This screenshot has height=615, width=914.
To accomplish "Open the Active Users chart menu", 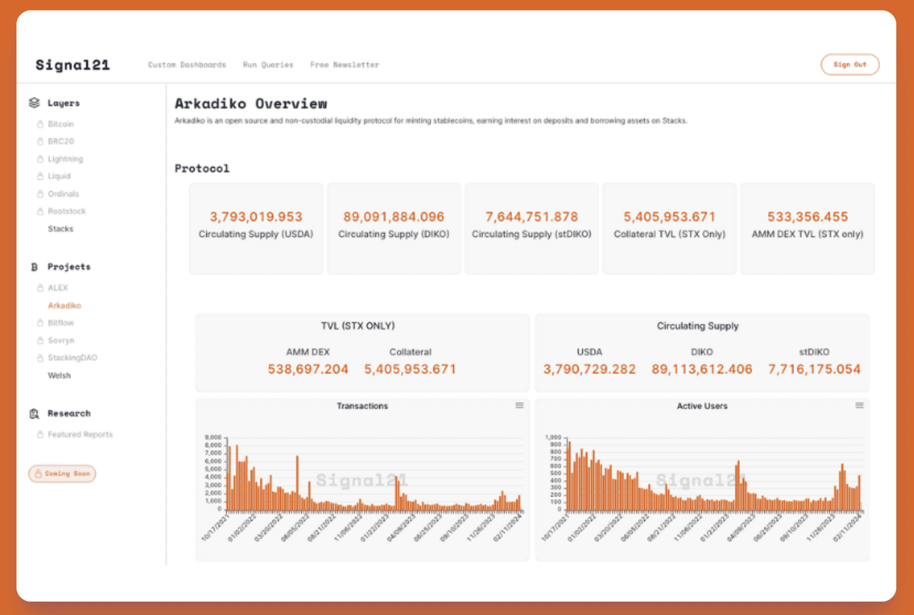I will click(x=859, y=405).
